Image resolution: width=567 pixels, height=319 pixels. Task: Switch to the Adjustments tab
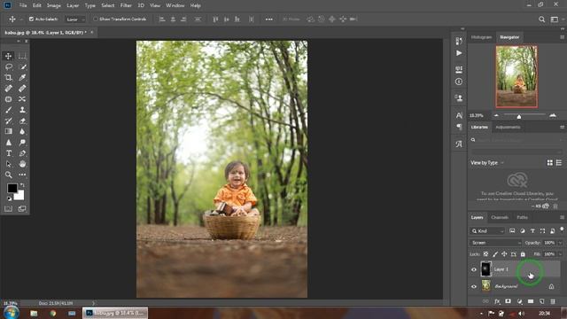(508, 128)
